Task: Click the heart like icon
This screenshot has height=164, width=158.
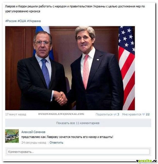Action: pos(143,115)
